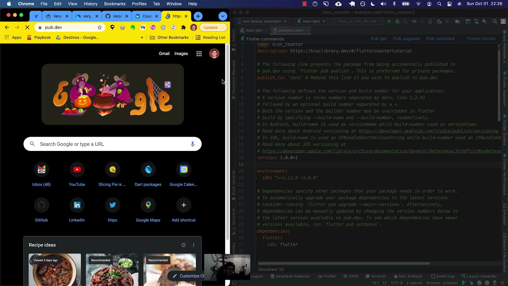Click the Gmail link

[x=164, y=54]
